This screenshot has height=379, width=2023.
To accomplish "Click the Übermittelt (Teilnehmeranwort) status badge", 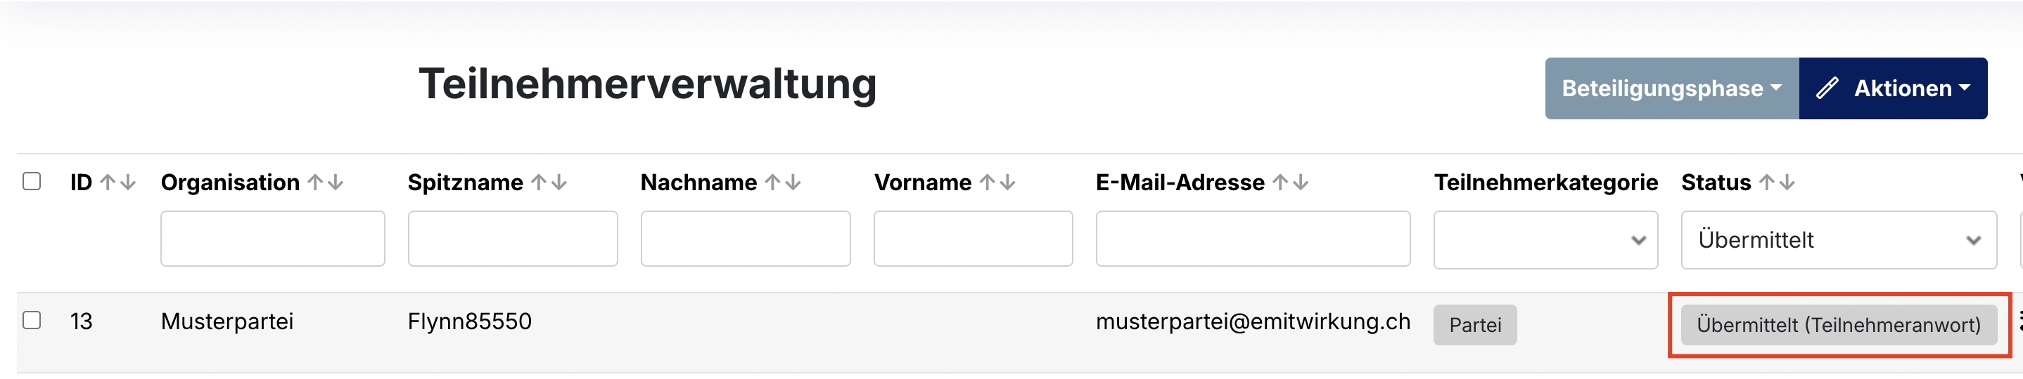I will pyautogui.click(x=1838, y=325).
